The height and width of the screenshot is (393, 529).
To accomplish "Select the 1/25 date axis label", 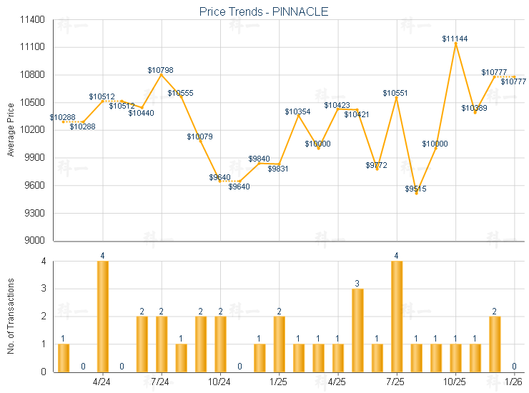I will coord(279,382).
